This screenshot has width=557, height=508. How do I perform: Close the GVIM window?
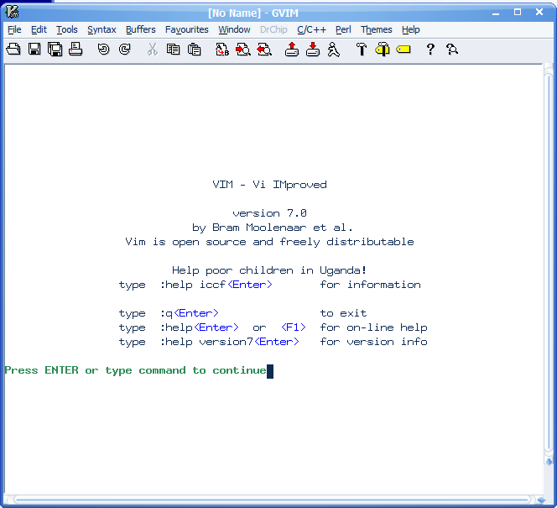539,13
